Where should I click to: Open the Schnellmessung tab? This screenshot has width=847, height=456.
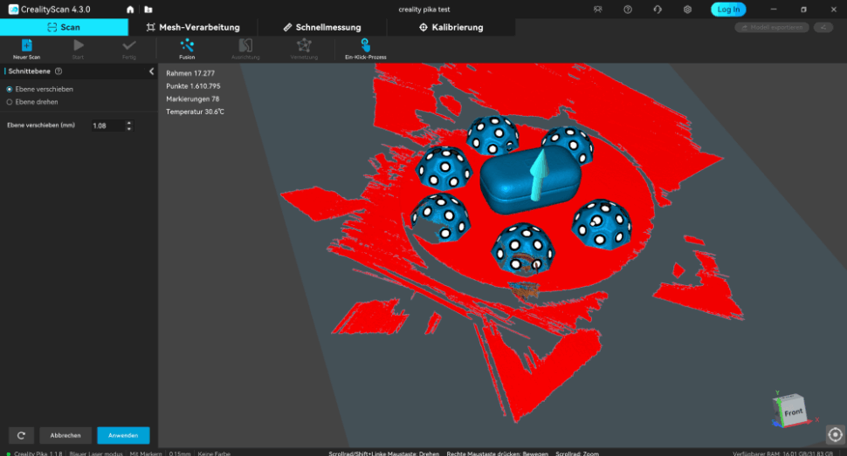point(322,27)
